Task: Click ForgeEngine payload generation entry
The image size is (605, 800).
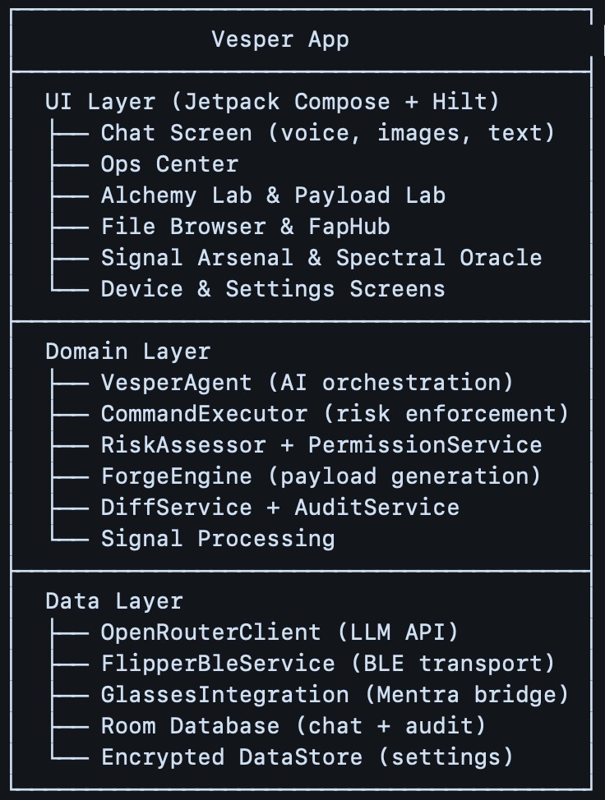Action: click(321, 476)
